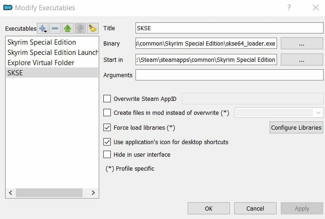
Task: Click the Arguments input field
Action: coord(230,75)
